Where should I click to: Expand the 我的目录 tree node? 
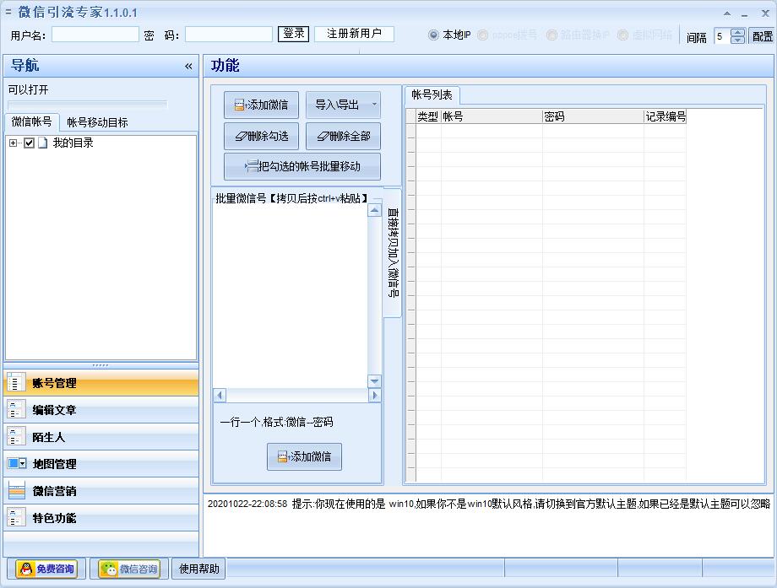pos(14,143)
